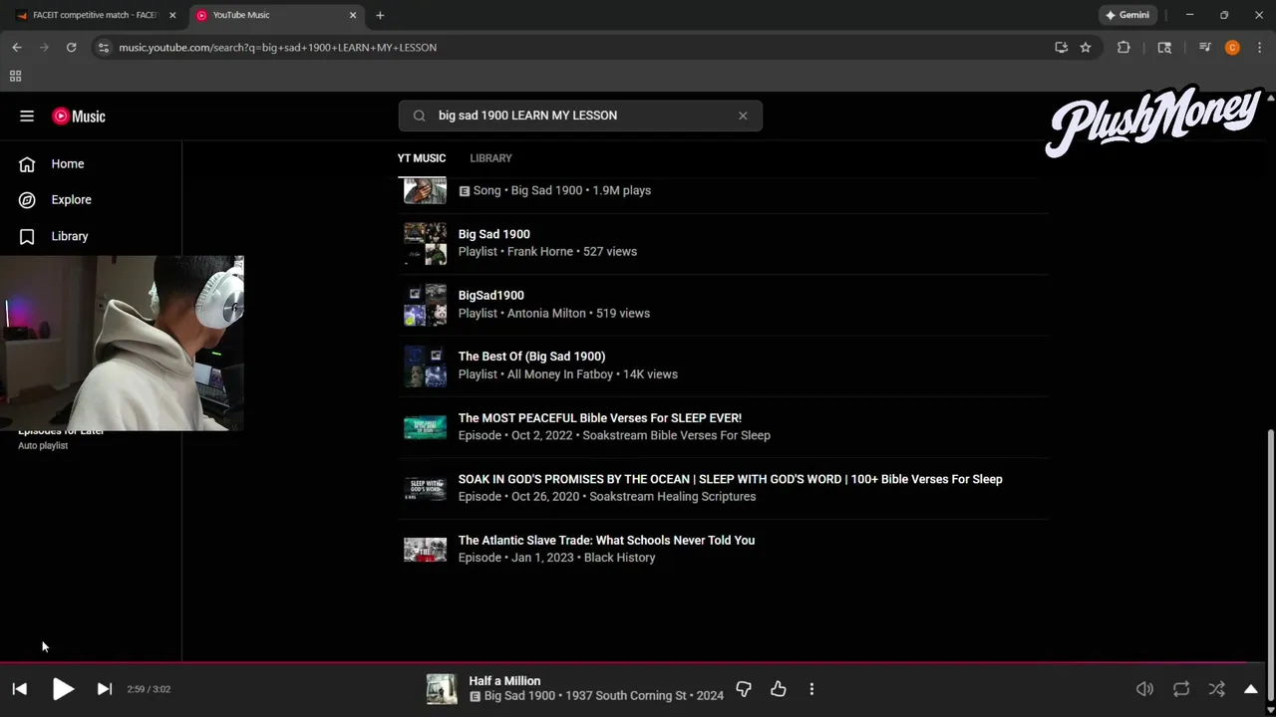1276x717 pixels.
Task: Click the Atlantic Slave Trade thumbnail
Action: 425,550
